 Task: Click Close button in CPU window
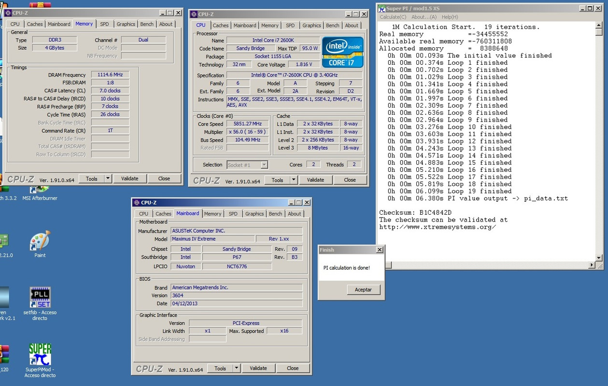point(350,180)
